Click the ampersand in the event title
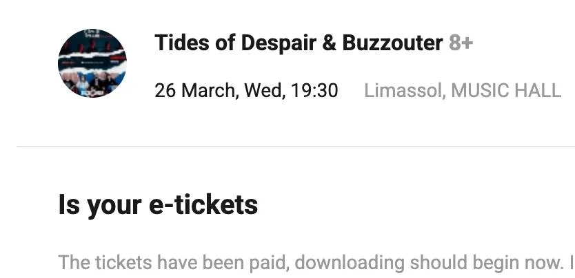The image size is (575, 278). pyautogui.click(x=330, y=43)
